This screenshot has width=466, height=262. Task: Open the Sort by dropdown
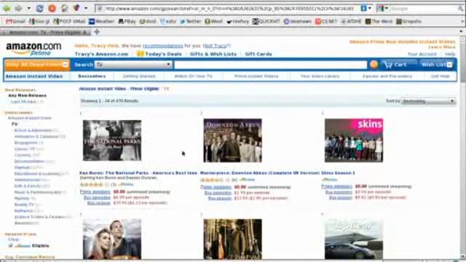[428, 101]
